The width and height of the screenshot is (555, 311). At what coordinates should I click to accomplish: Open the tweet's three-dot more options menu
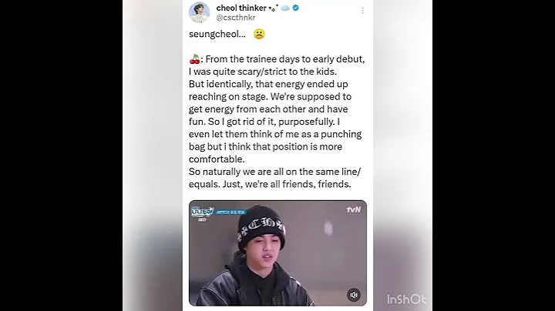362,11
